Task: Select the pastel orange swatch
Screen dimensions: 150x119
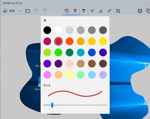Action: click(x=58, y=75)
